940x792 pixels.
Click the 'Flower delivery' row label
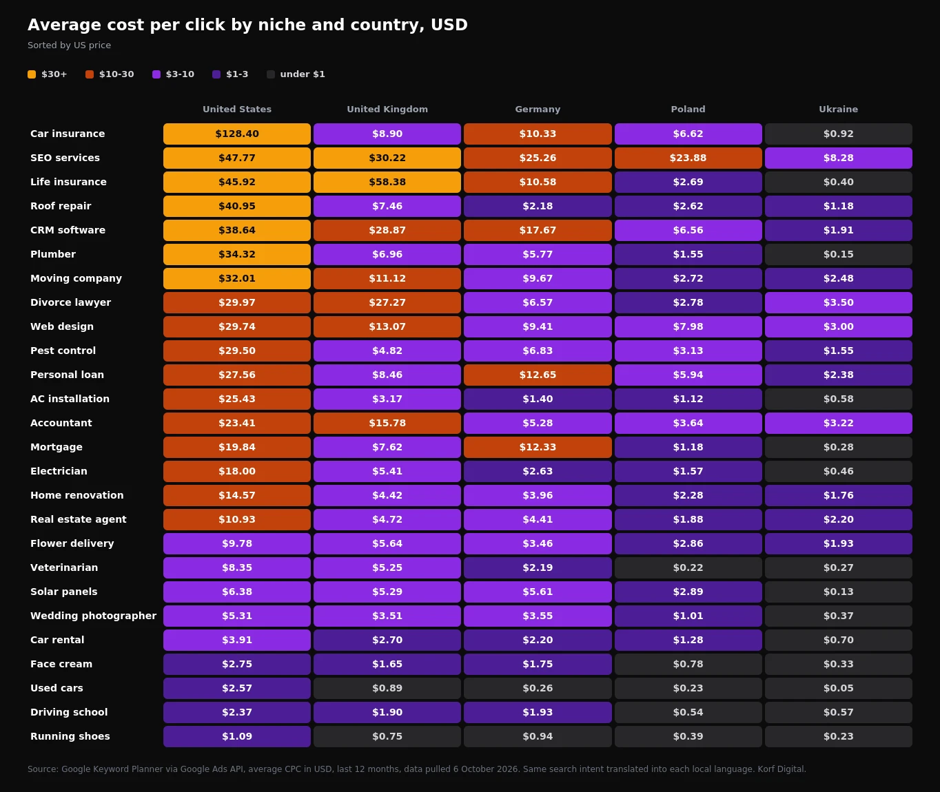click(x=72, y=543)
